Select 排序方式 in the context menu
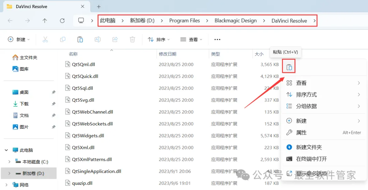 click(x=324, y=94)
